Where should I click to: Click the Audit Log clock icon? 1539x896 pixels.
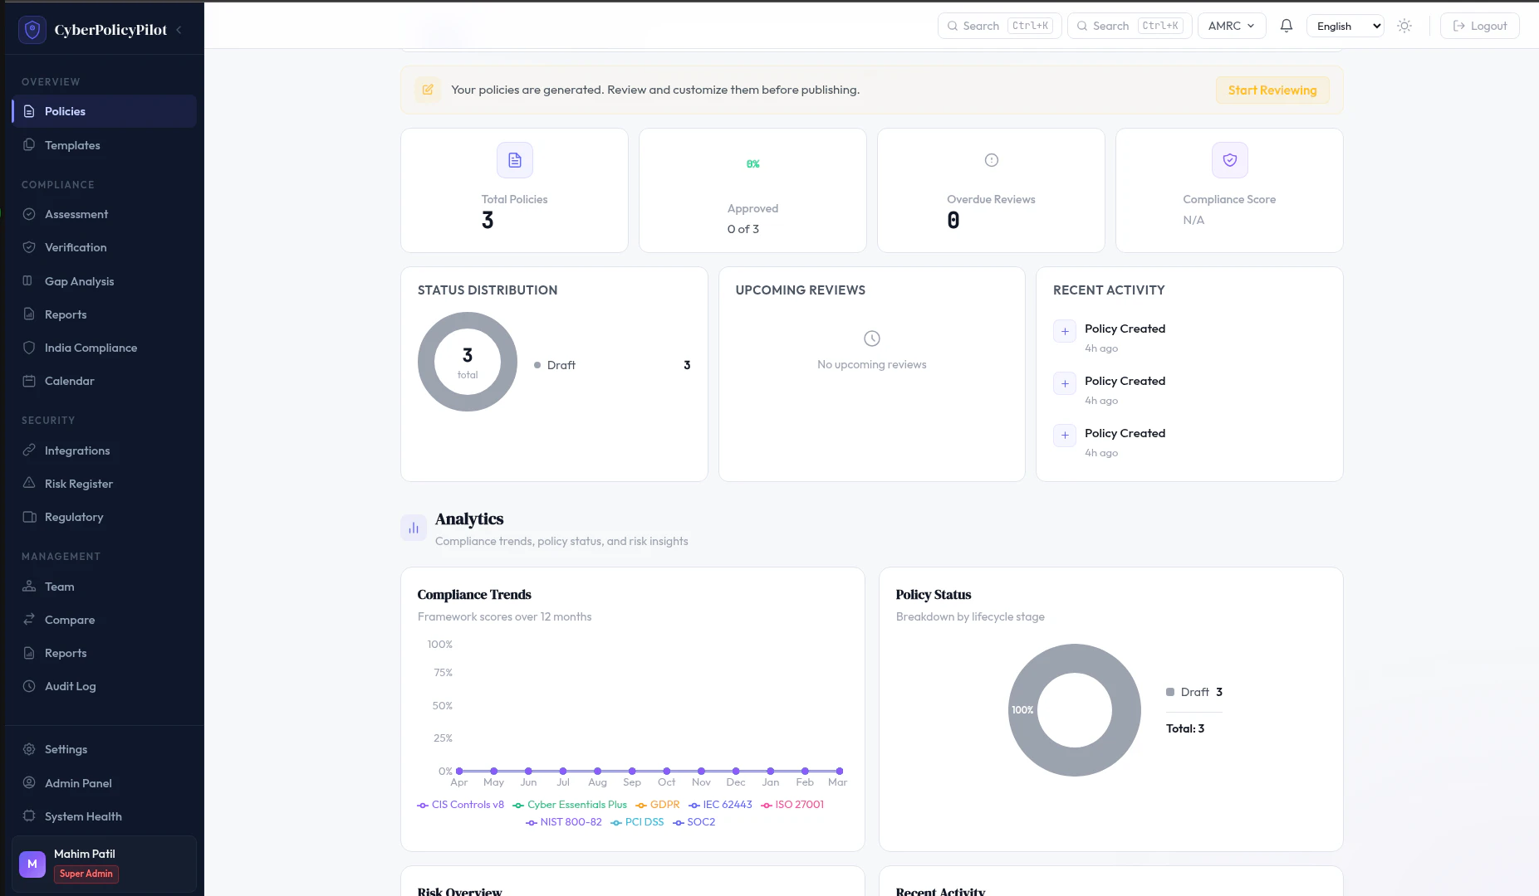(x=29, y=686)
